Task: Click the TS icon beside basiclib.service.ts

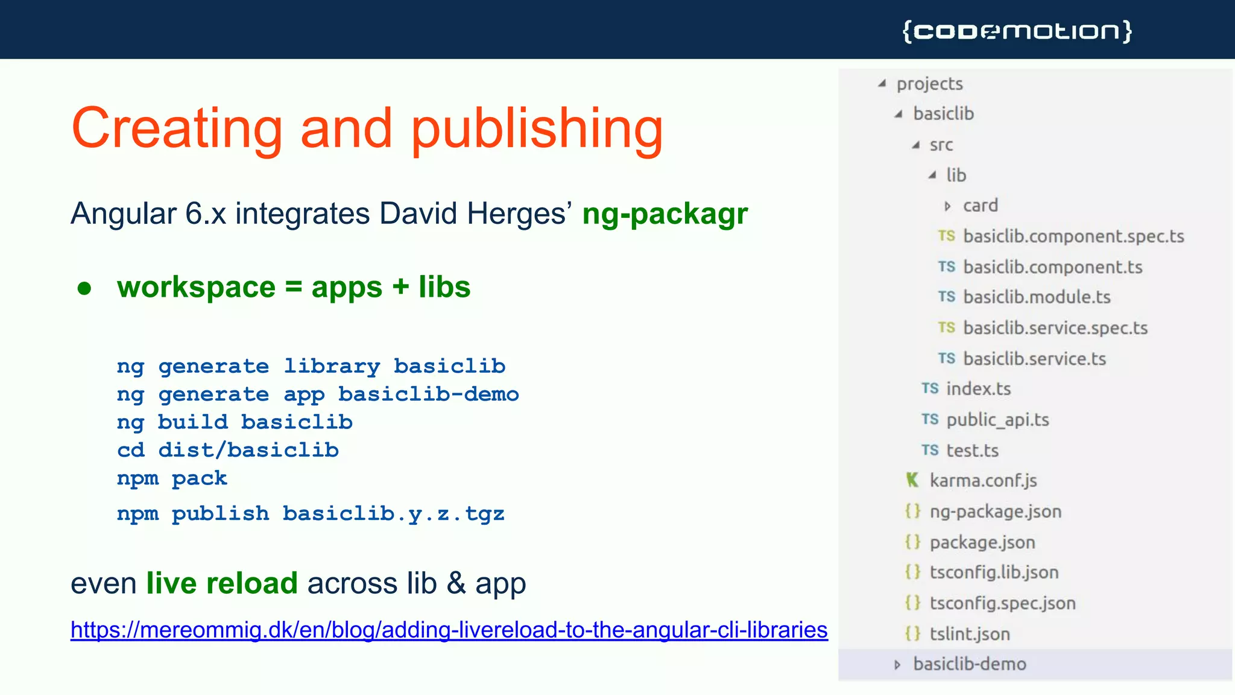Action: point(946,358)
